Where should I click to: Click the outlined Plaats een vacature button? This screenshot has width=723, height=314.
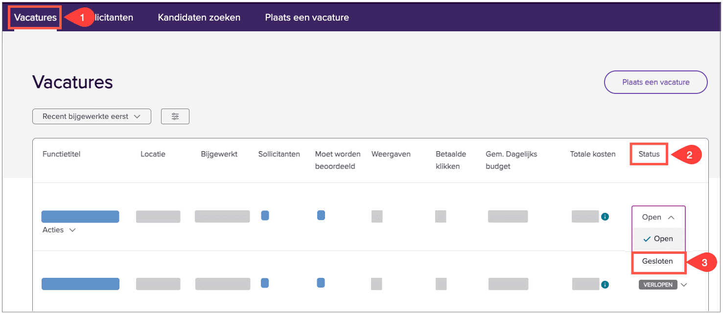(x=655, y=82)
